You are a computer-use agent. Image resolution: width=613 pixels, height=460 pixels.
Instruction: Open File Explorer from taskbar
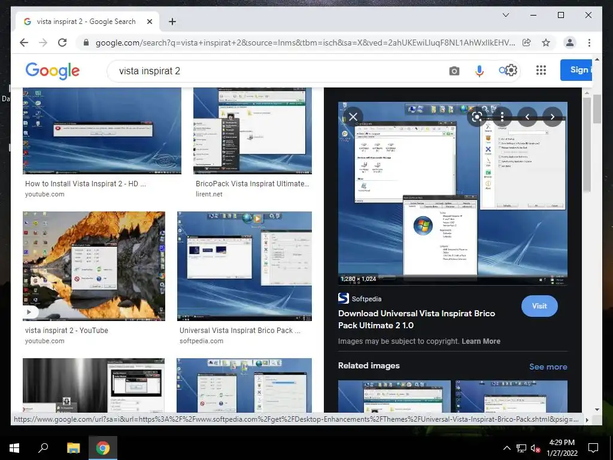[x=73, y=447]
